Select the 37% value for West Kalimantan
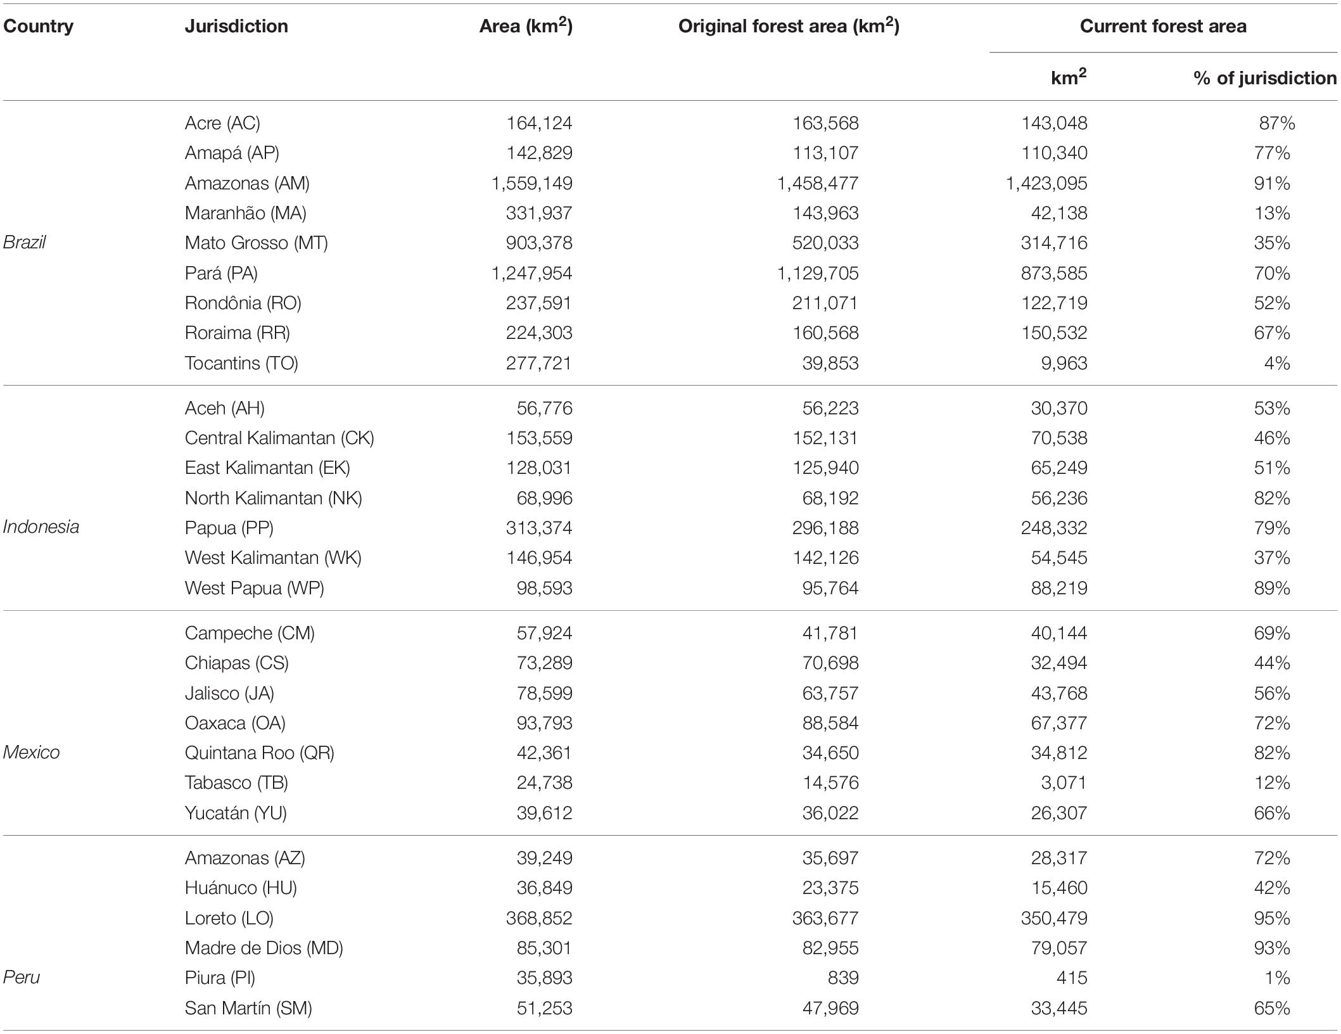 1272,558
